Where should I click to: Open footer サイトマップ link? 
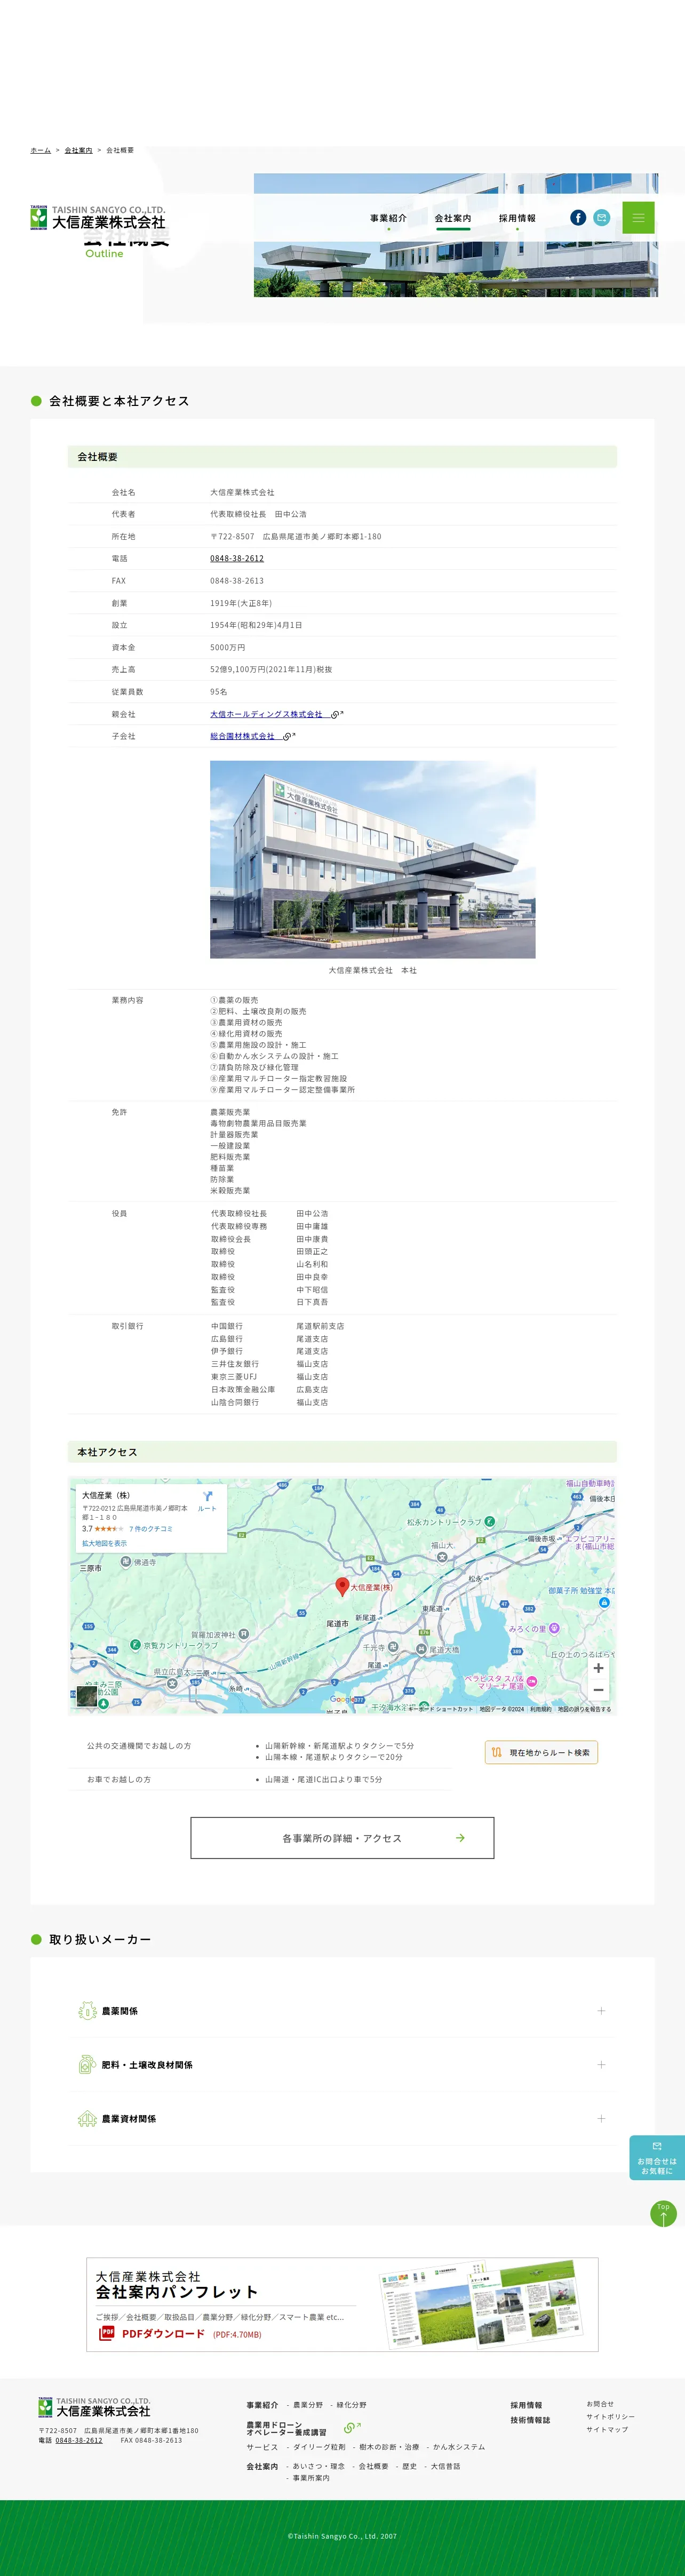[x=607, y=2429]
